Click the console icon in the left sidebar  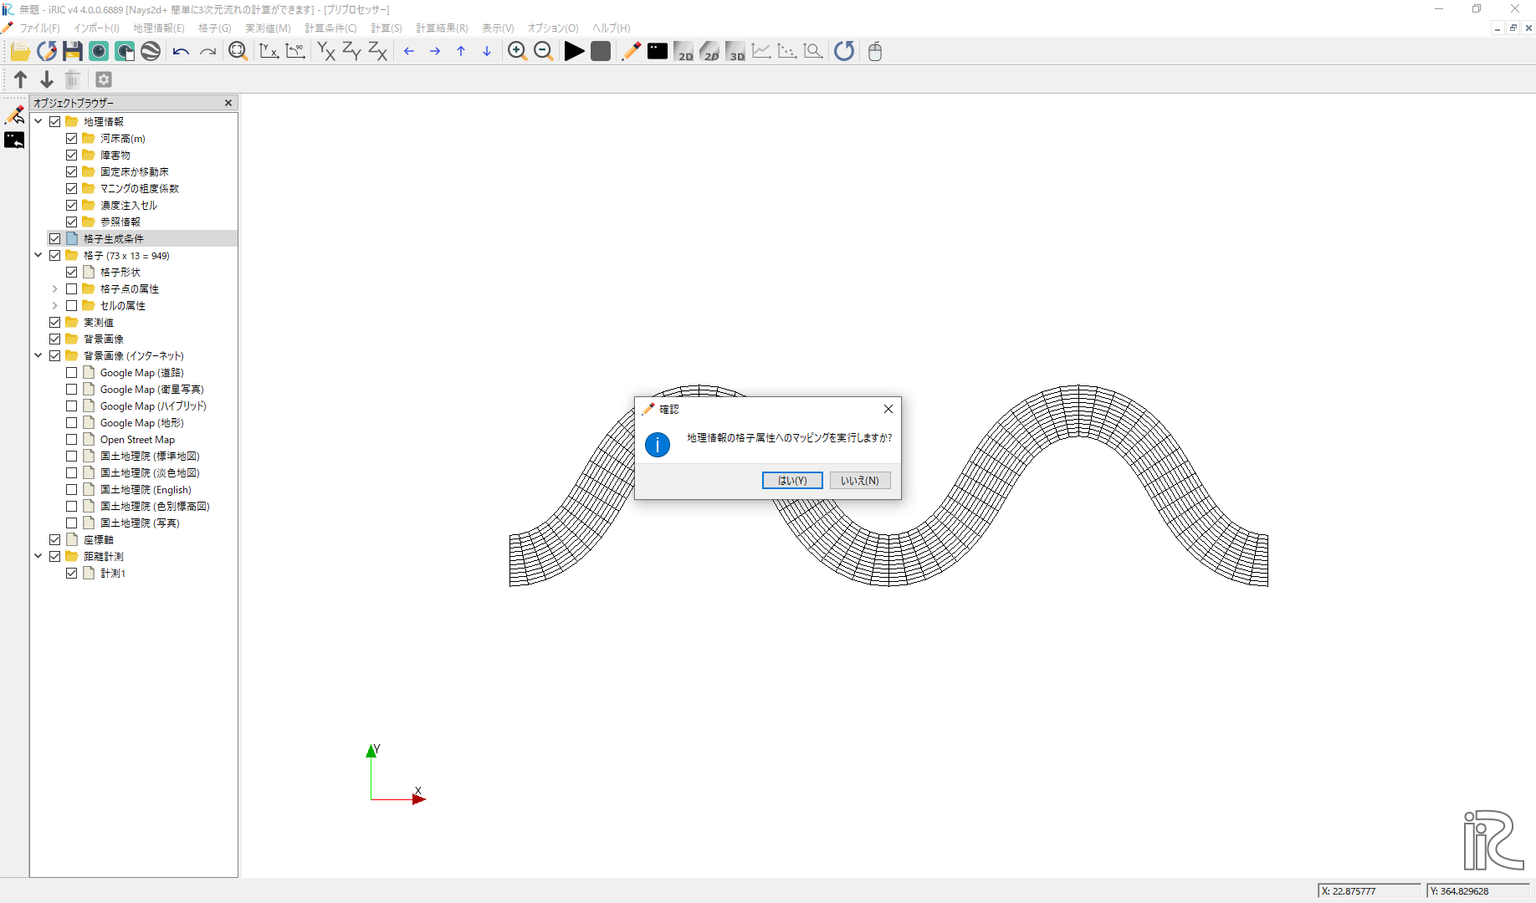pyautogui.click(x=14, y=140)
